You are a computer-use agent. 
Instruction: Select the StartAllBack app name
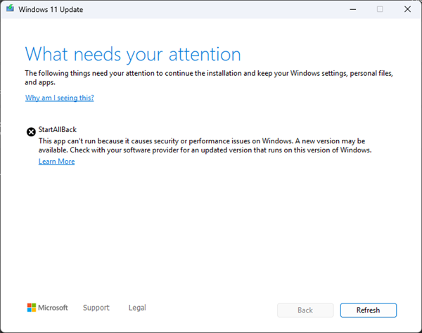click(58, 131)
